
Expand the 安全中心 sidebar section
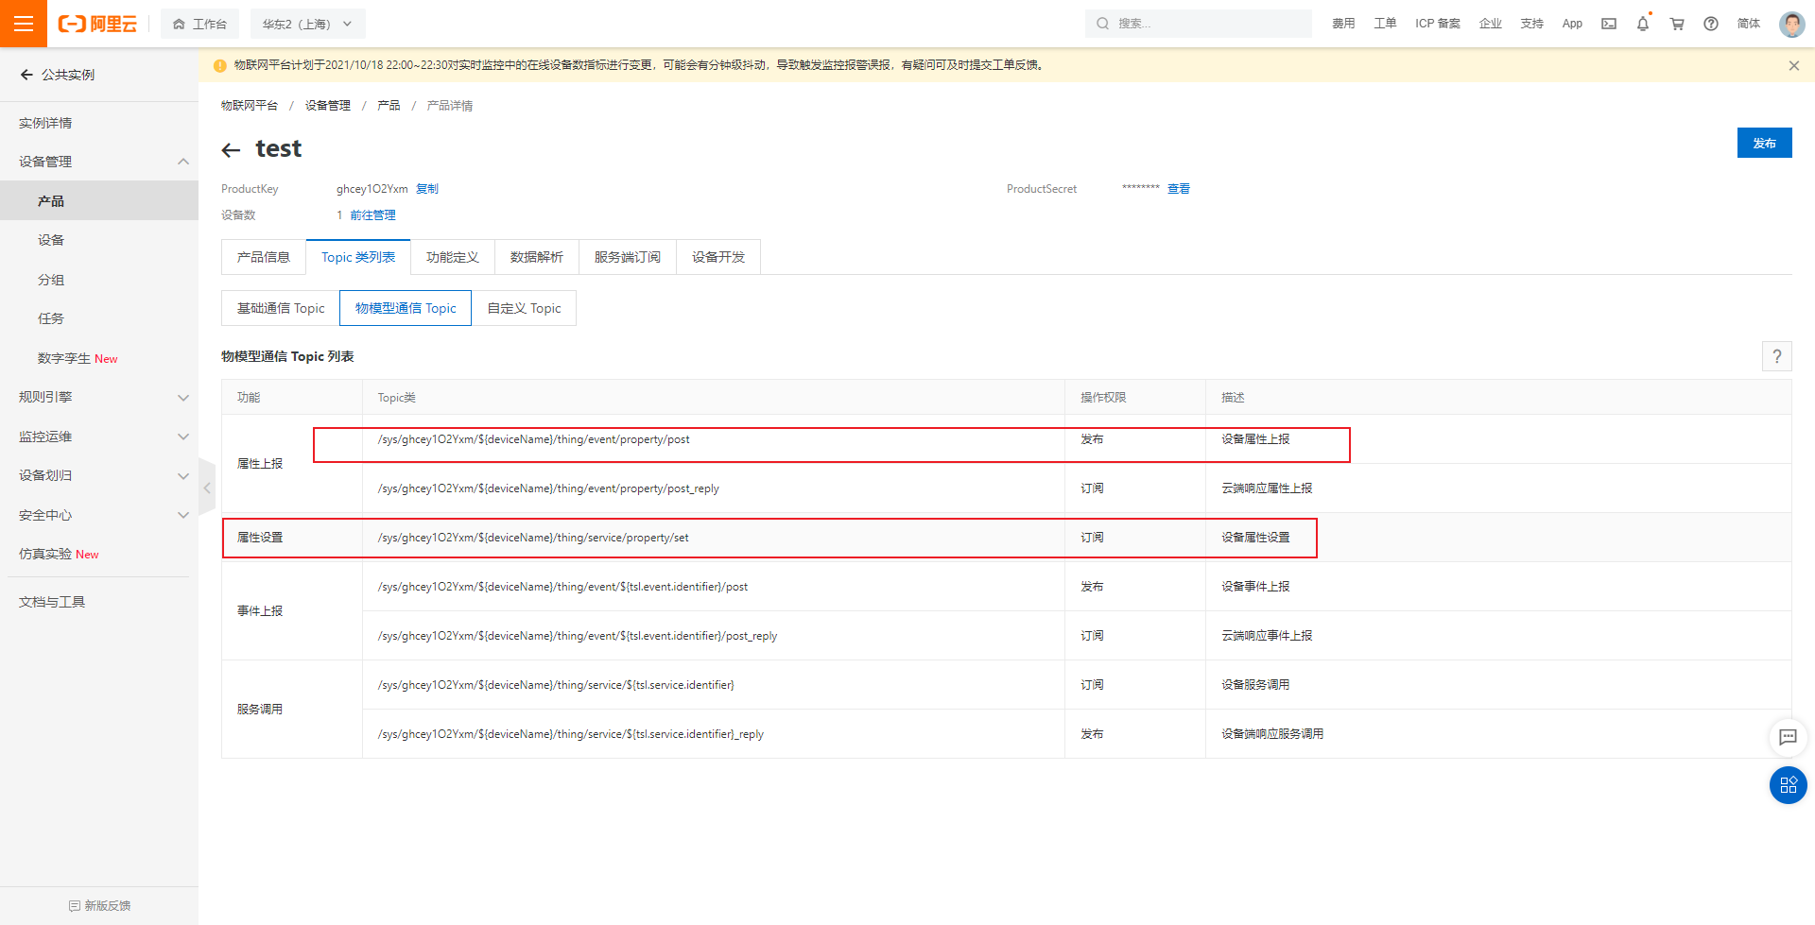click(99, 515)
